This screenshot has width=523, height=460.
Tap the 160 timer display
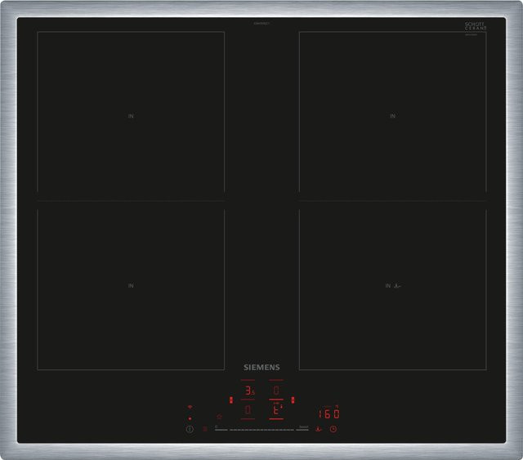click(x=329, y=414)
